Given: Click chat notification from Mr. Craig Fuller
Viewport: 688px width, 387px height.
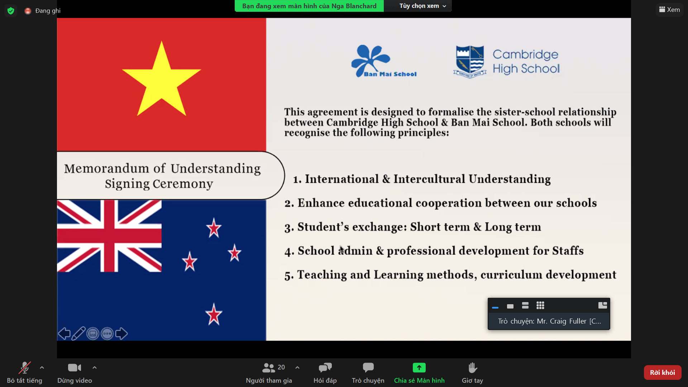Looking at the screenshot, I should (549, 321).
